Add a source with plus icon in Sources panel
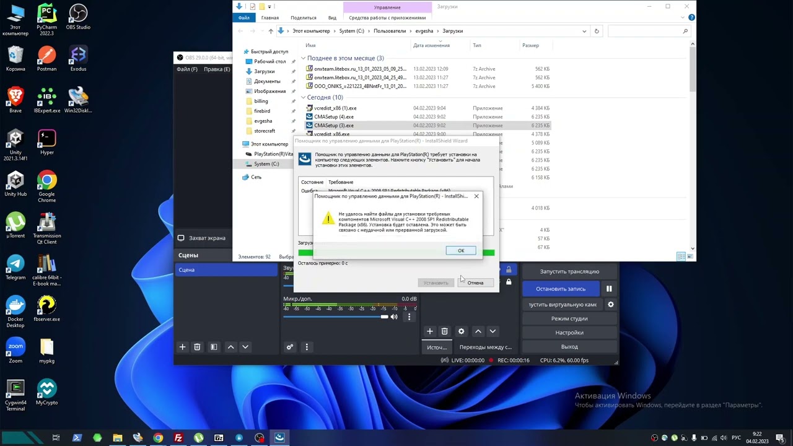The width and height of the screenshot is (793, 446). [429, 331]
